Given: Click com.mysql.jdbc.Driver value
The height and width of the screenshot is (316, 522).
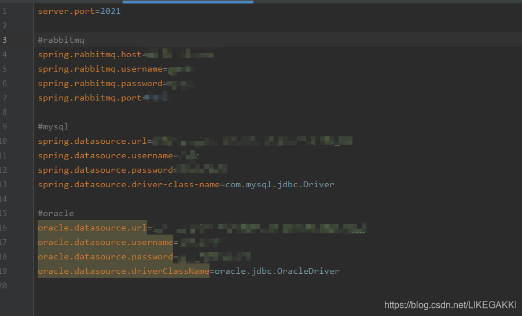Looking at the screenshot, I should pyautogui.click(x=280, y=184).
